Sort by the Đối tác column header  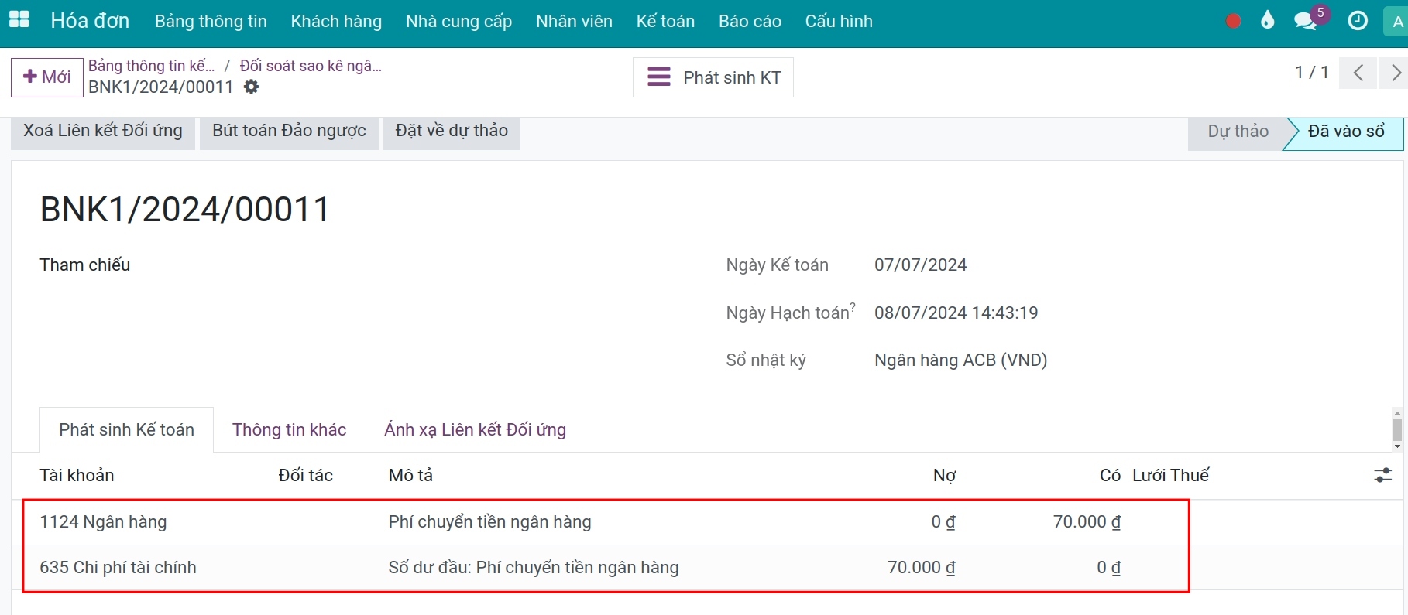305,476
